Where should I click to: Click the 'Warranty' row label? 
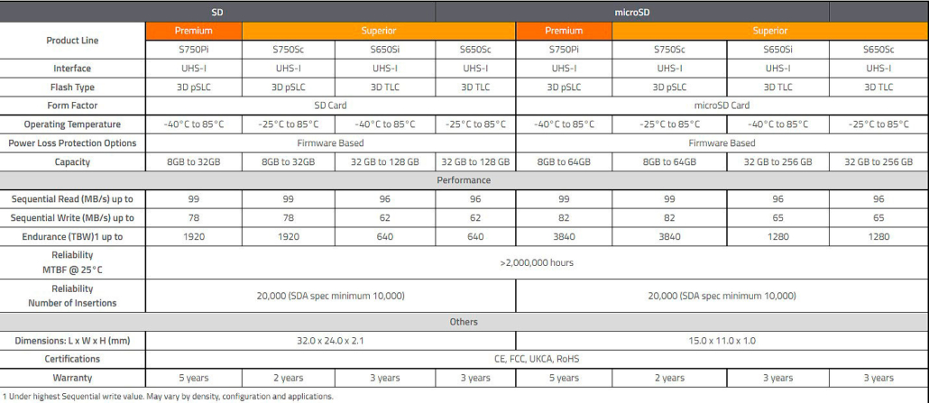[72, 378]
